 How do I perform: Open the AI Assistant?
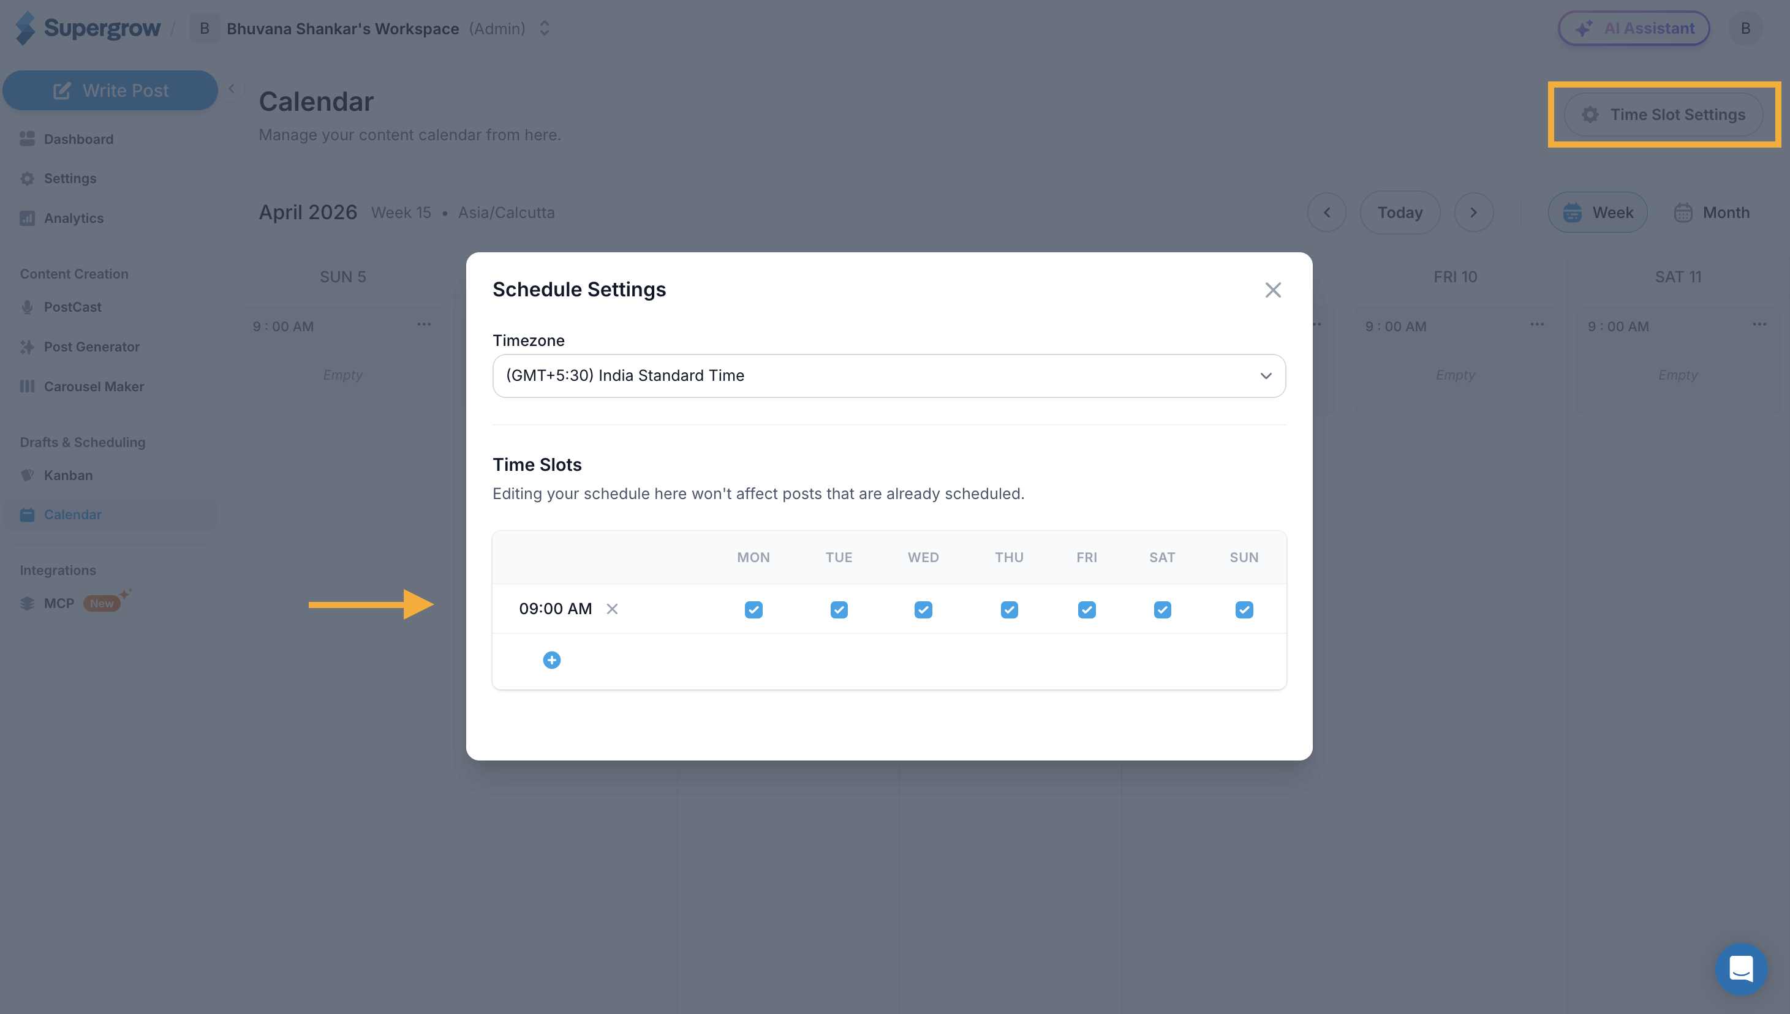tap(1633, 28)
